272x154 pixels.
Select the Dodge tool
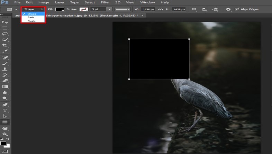pyautogui.click(x=5, y=98)
